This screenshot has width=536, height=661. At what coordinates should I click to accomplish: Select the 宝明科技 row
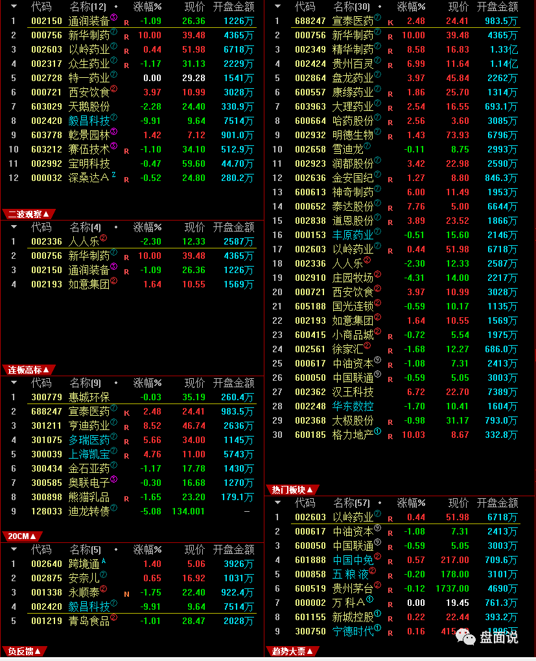pos(132,163)
